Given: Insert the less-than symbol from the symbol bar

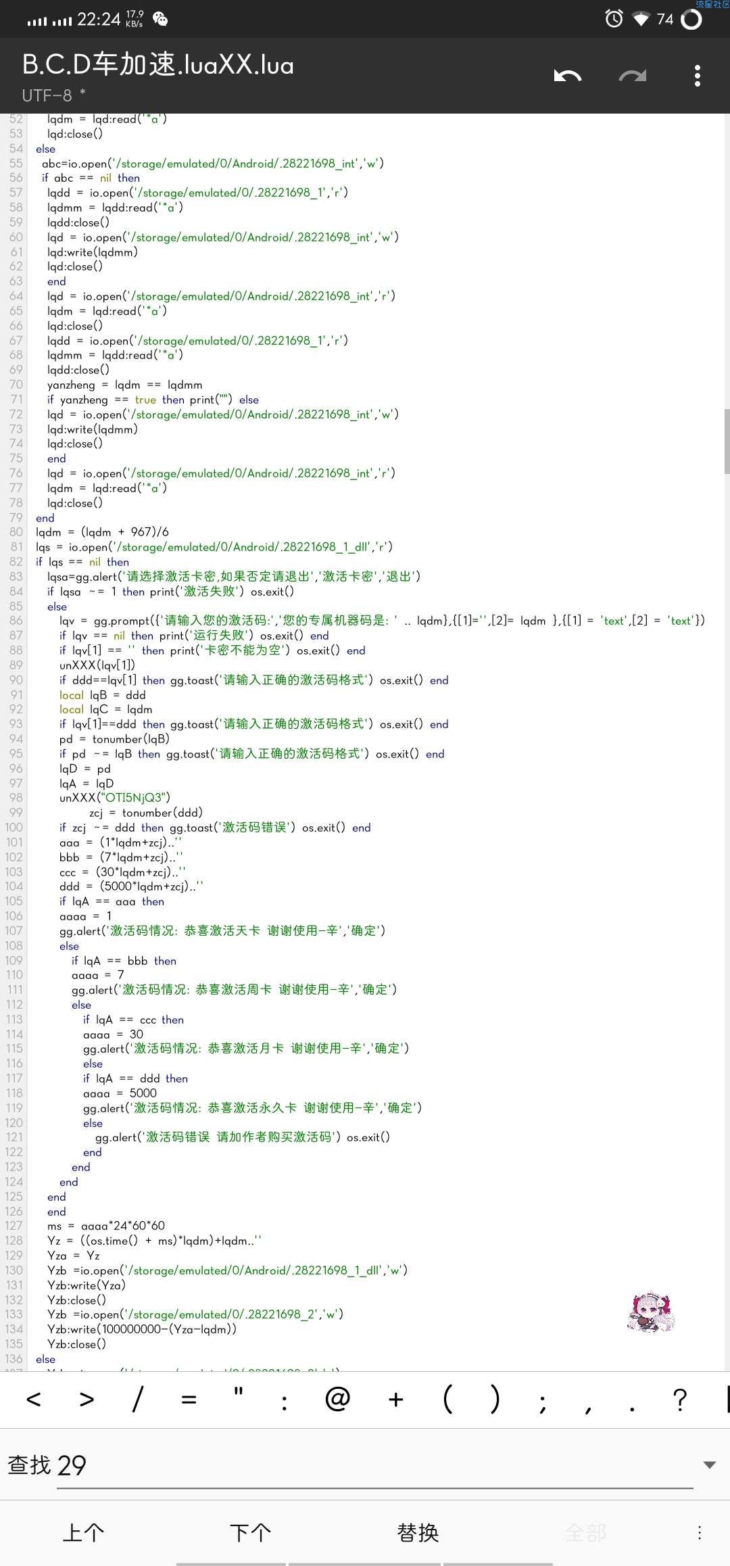Looking at the screenshot, I should [x=34, y=1399].
